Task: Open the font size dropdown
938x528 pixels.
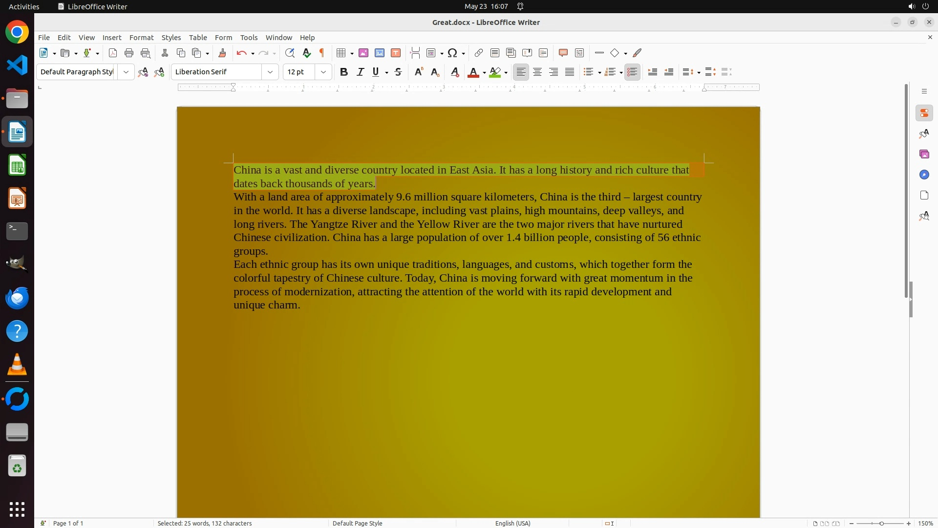Action: pyautogui.click(x=323, y=72)
